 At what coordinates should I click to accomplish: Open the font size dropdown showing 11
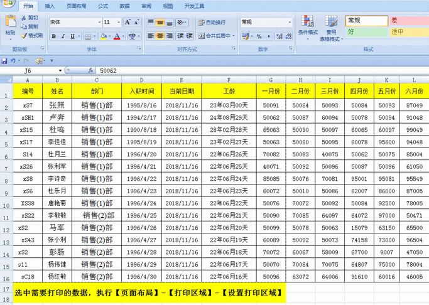coord(119,22)
